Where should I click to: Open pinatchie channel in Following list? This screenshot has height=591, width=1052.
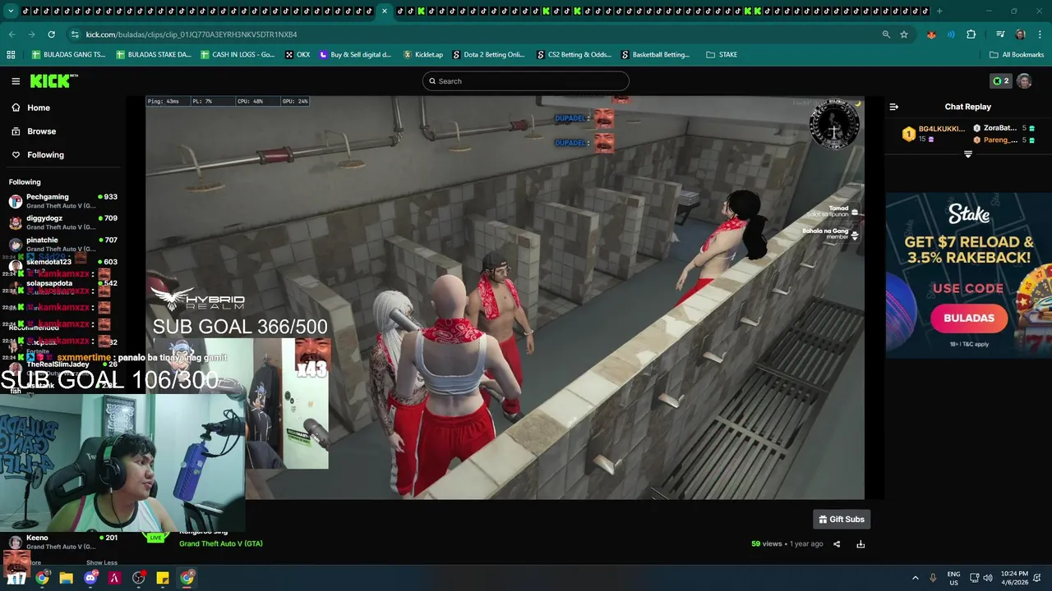62,244
